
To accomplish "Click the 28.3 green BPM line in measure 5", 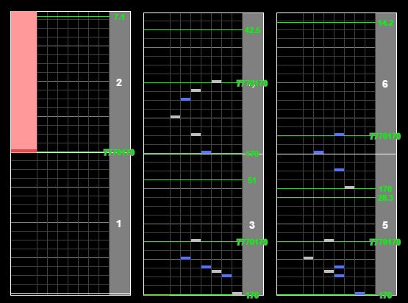I will (x=326, y=198).
